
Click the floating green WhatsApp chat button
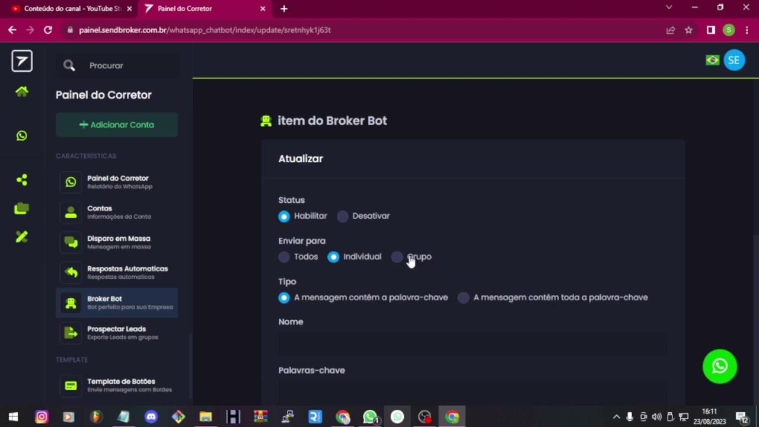720,366
